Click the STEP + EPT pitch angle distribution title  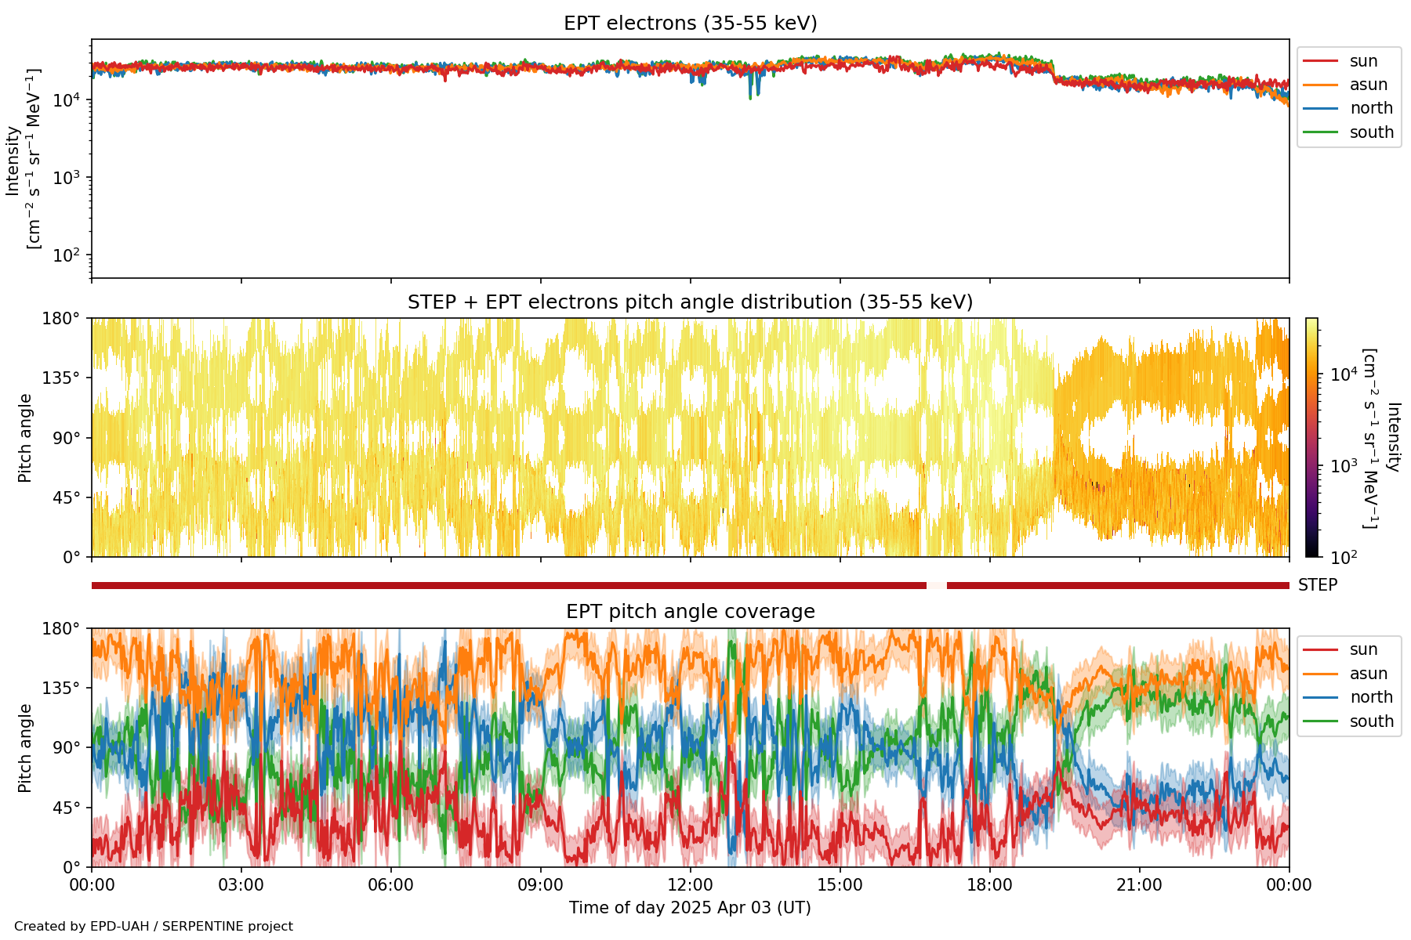coord(690,302)
